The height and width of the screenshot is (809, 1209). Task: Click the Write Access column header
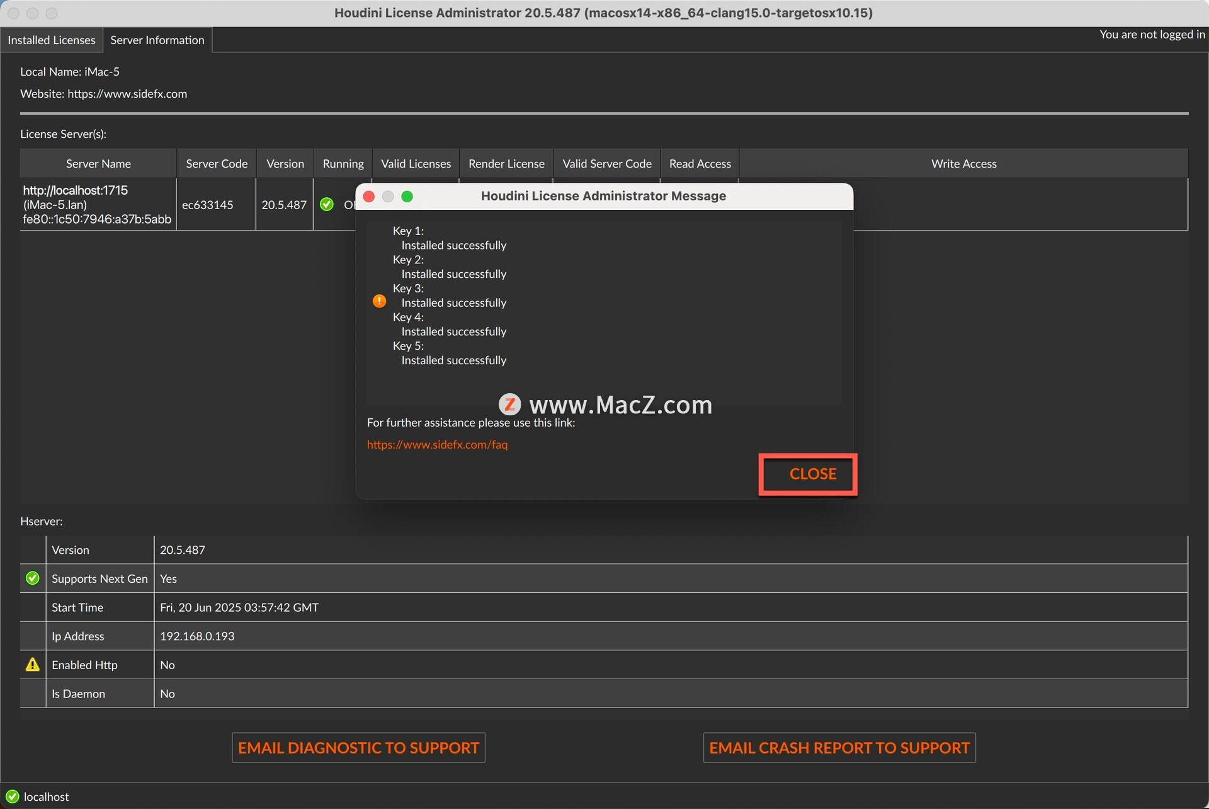963,164
